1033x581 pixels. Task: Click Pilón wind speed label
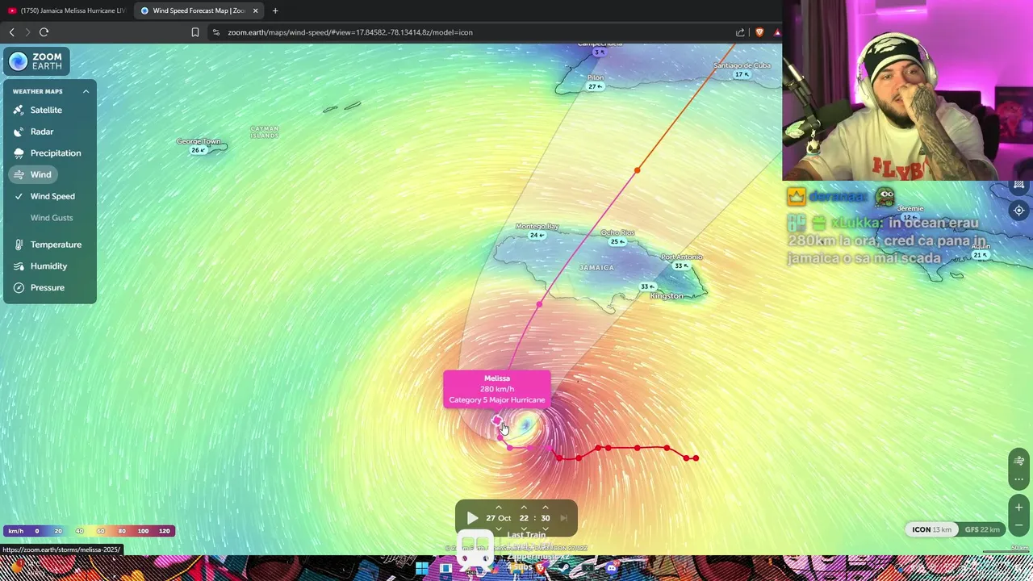pos(596,86)
